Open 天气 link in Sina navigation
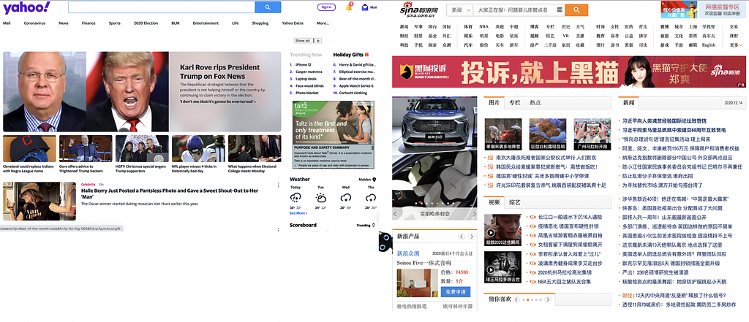Viewport: 749px width, 322px height. click(x=580, y=27)
